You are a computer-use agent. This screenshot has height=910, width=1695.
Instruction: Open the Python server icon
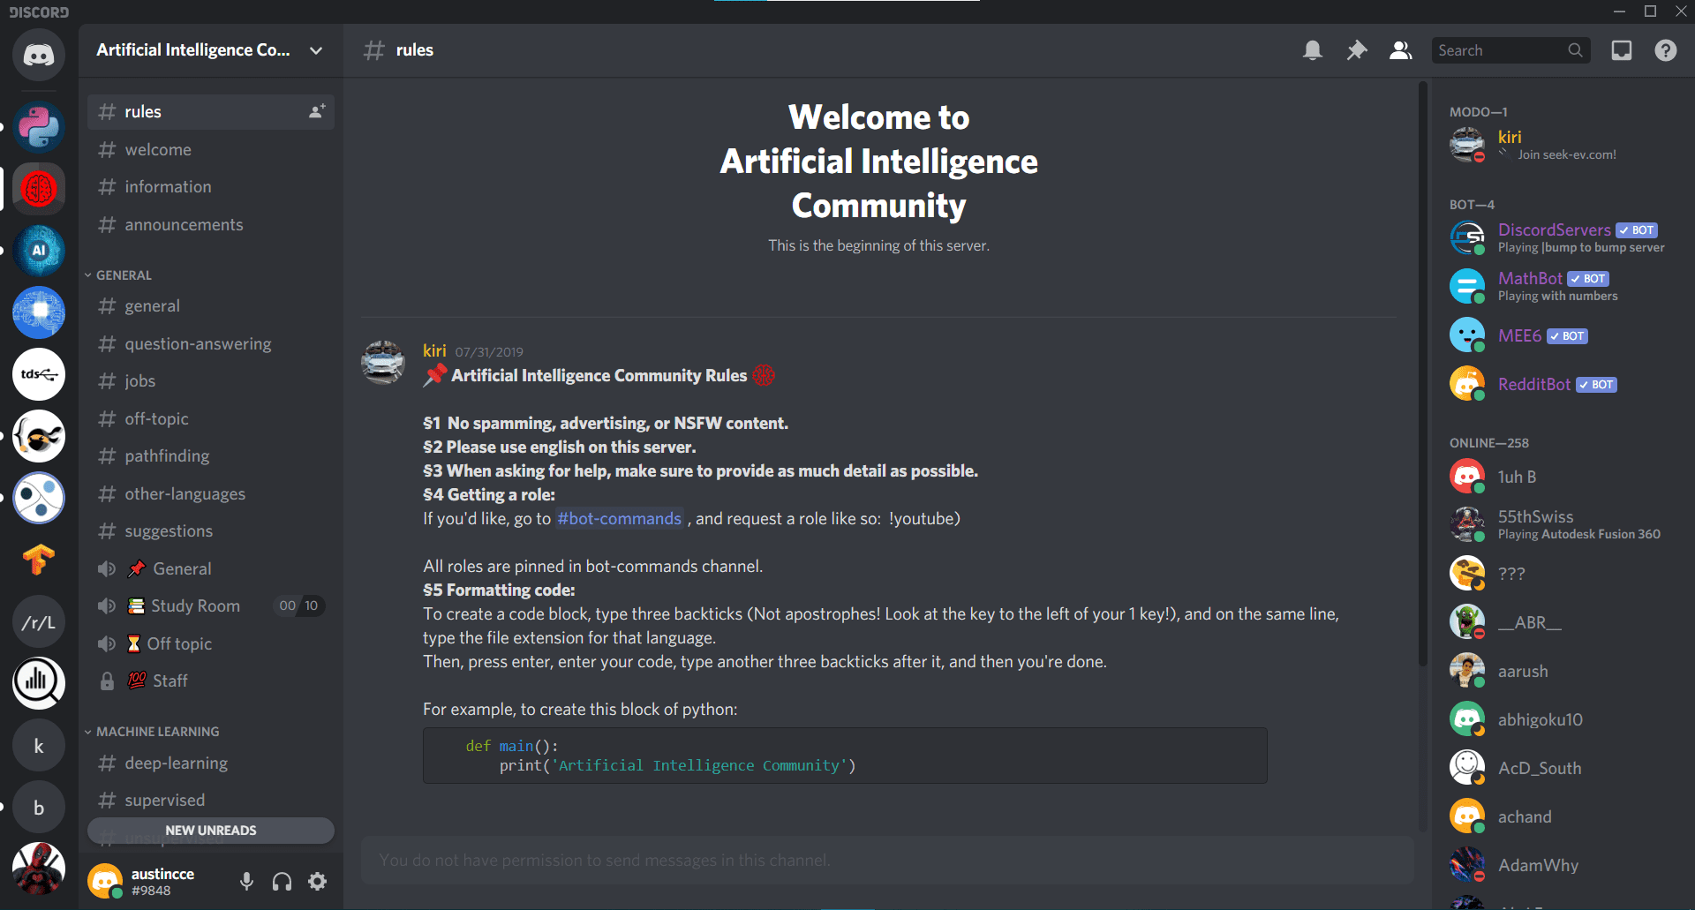tap(39, 126)
